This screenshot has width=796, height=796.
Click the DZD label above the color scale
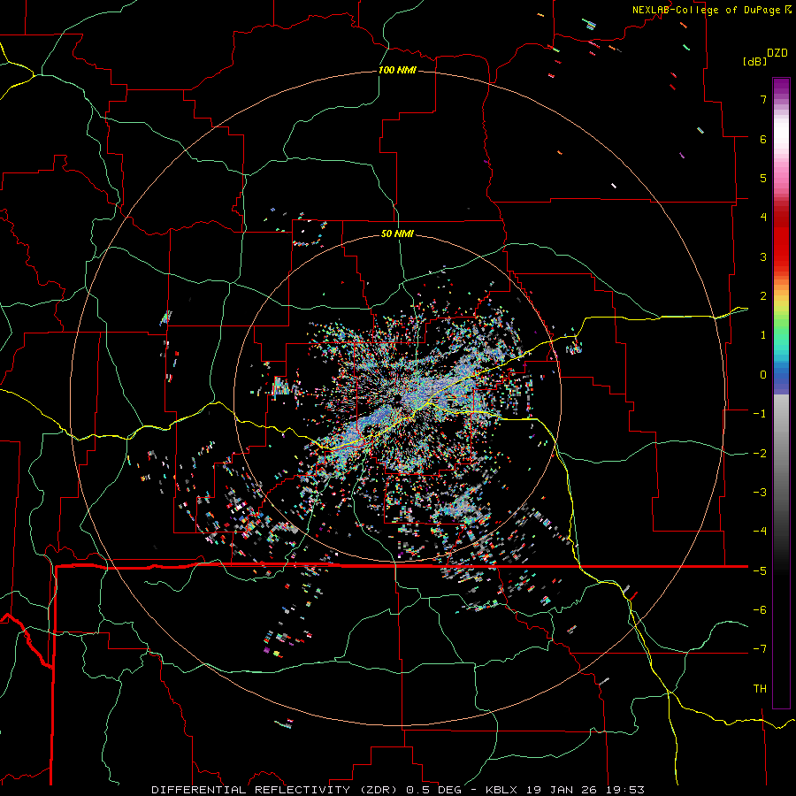coord(777,53)
